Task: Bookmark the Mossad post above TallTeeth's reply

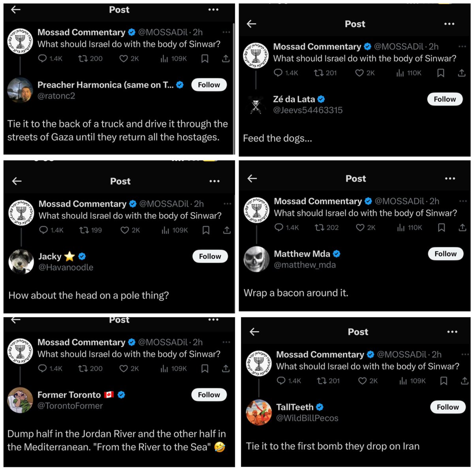Action: pyautogui.click(x=444, y=381)
